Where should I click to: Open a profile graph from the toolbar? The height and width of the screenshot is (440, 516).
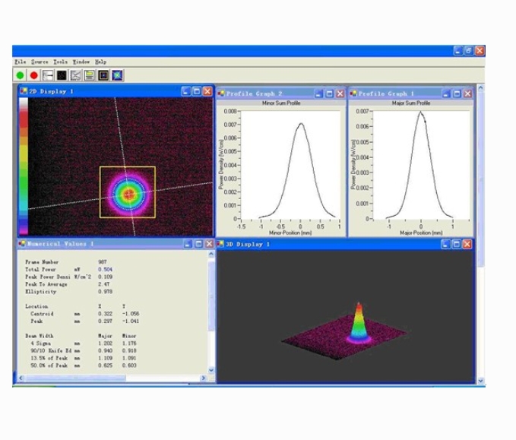coord(75,75)
